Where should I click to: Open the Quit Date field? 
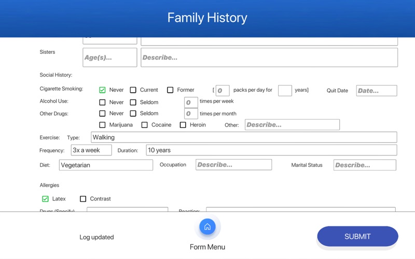pyautogui.click(x=377, y=91)
